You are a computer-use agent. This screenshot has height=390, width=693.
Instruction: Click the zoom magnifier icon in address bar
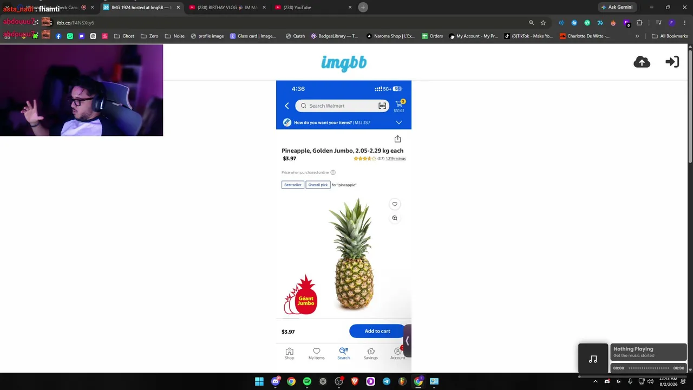point(531,23)
